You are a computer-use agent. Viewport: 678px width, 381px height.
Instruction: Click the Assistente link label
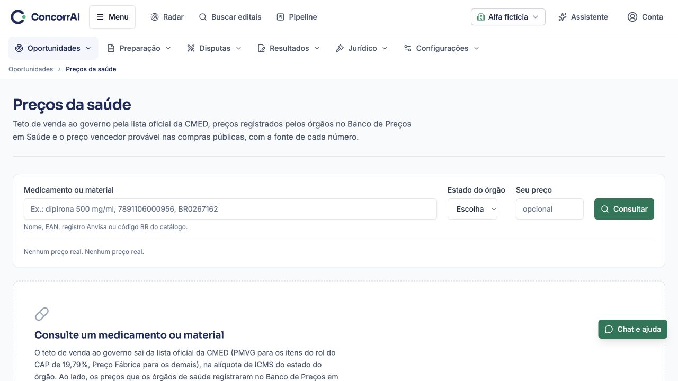pos(590,17)
